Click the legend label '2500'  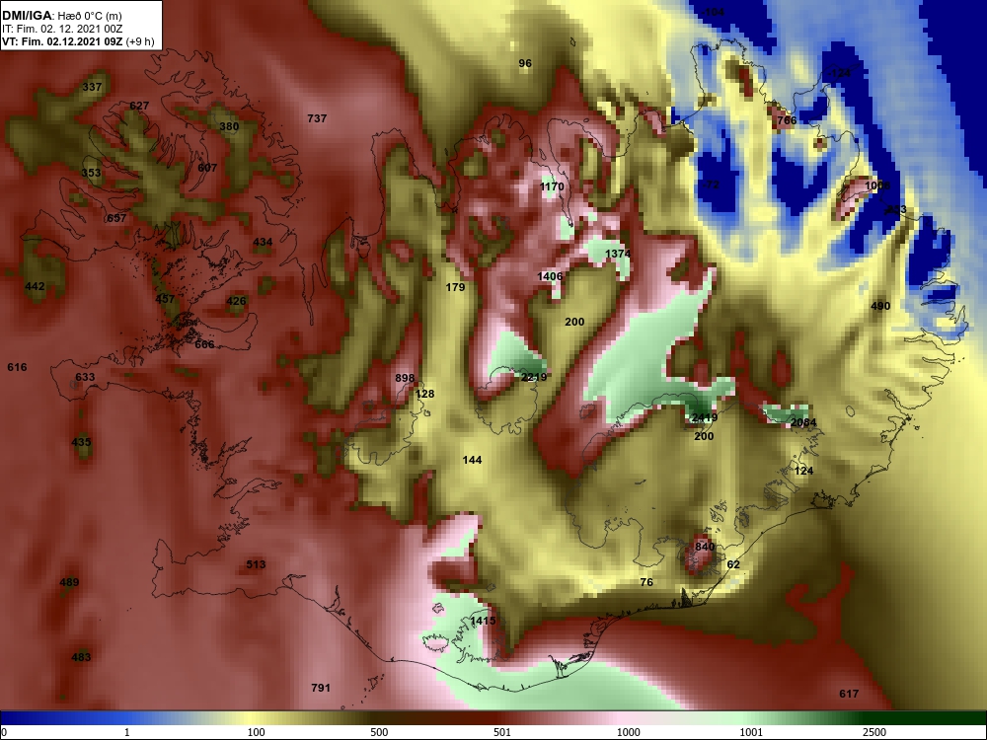pos(874,732)
